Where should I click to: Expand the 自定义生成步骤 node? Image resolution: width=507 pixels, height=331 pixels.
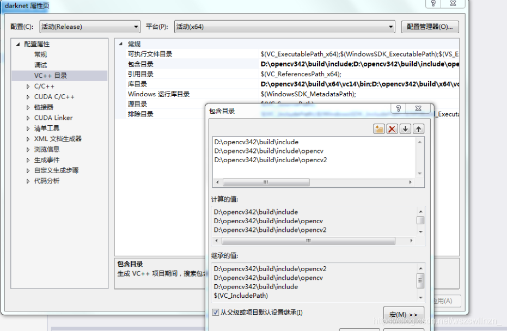(28, 170)
